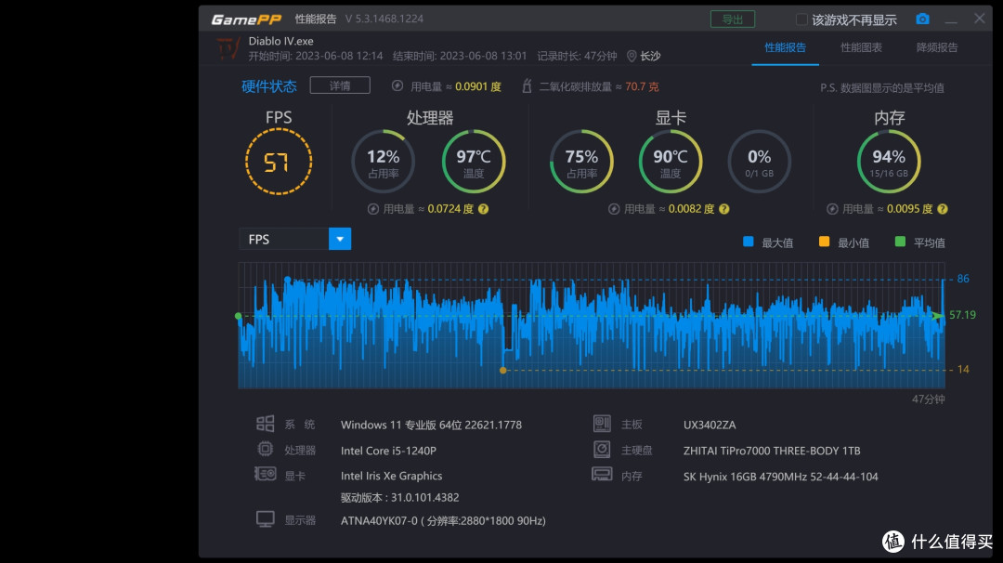The image size is (1003, 563).
Task: Switch to the 降频报告 tab
Action: click(936, 47)
